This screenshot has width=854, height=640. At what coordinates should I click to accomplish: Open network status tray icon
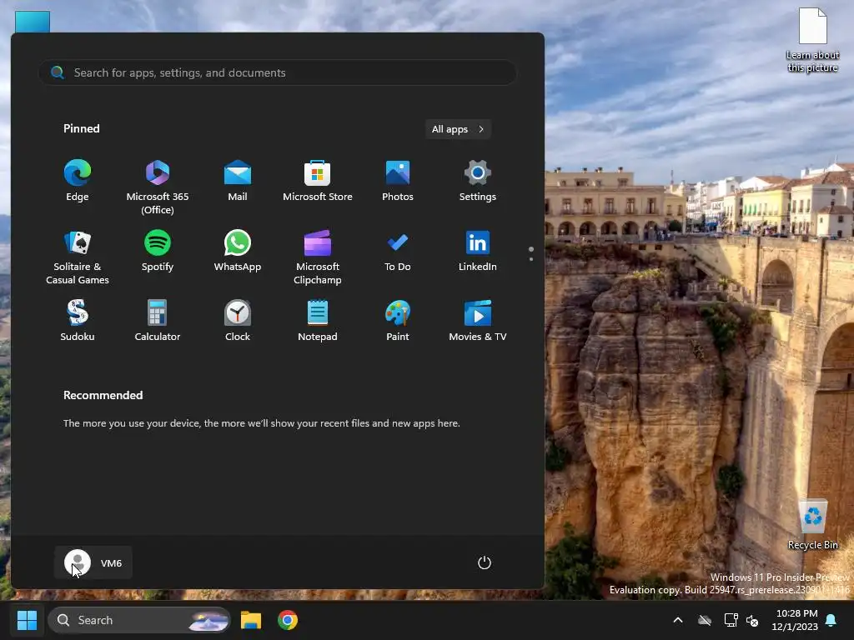tap(731, 620)
